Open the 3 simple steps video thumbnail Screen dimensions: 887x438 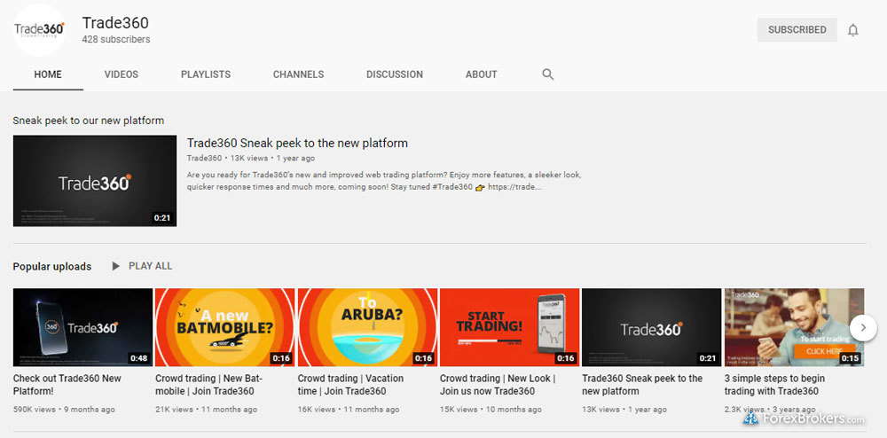pos(794,327)
